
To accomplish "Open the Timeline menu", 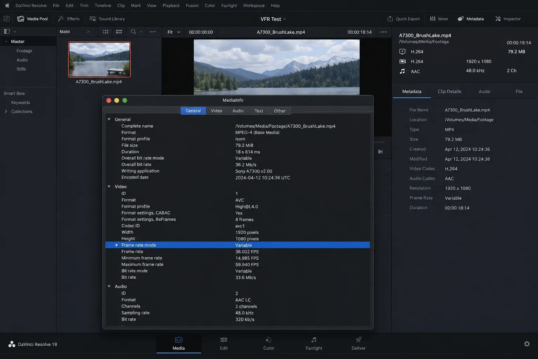I will [103, 6].
